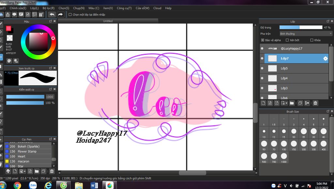This screenshot has height=189, width=334.
Task: Add a new blank layer in Lớp panel
Action: pyautogui.click(x=264, y=103)
